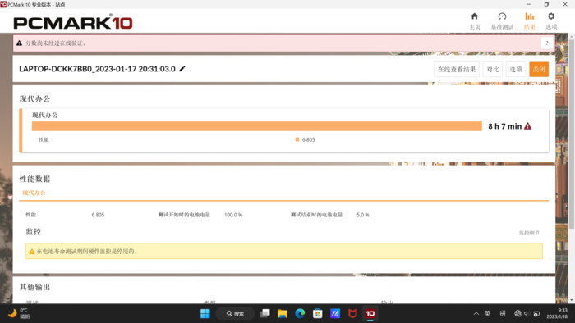
Task: Click the Compare (对比) button
Action: 493,69
